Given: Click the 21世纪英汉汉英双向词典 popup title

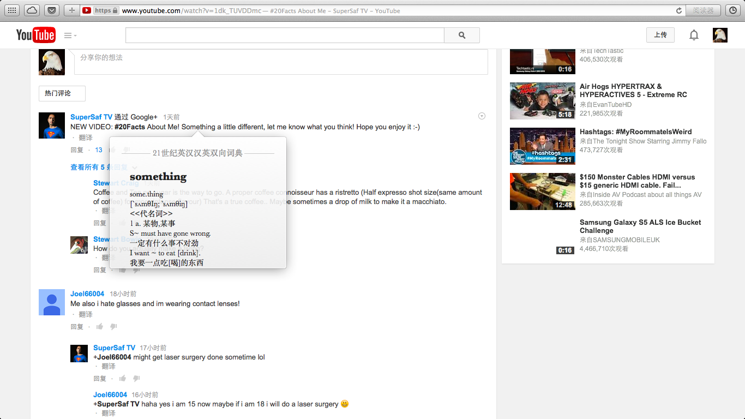Looking at the screenshot, I should [197, 153].
